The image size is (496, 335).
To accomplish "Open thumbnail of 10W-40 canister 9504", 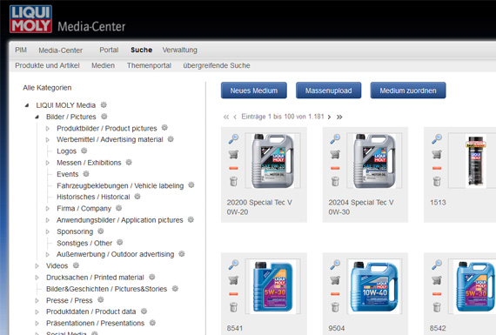I will (x=374, y=286).
